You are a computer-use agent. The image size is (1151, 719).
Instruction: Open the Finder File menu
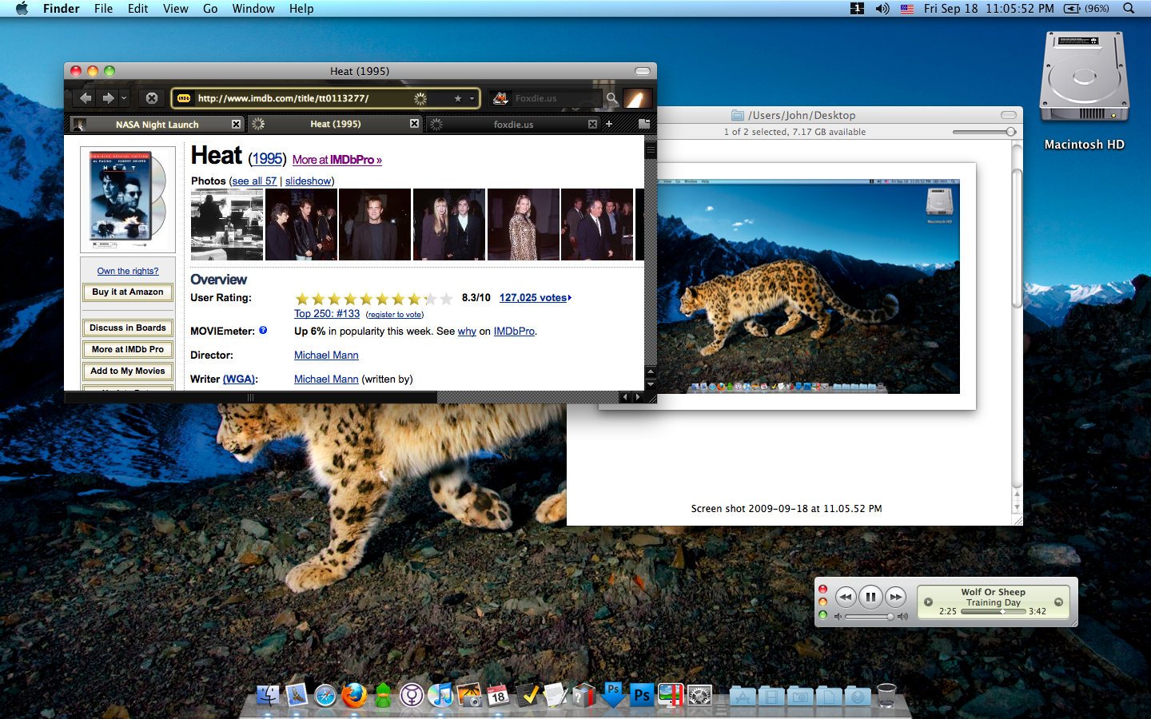103,9
